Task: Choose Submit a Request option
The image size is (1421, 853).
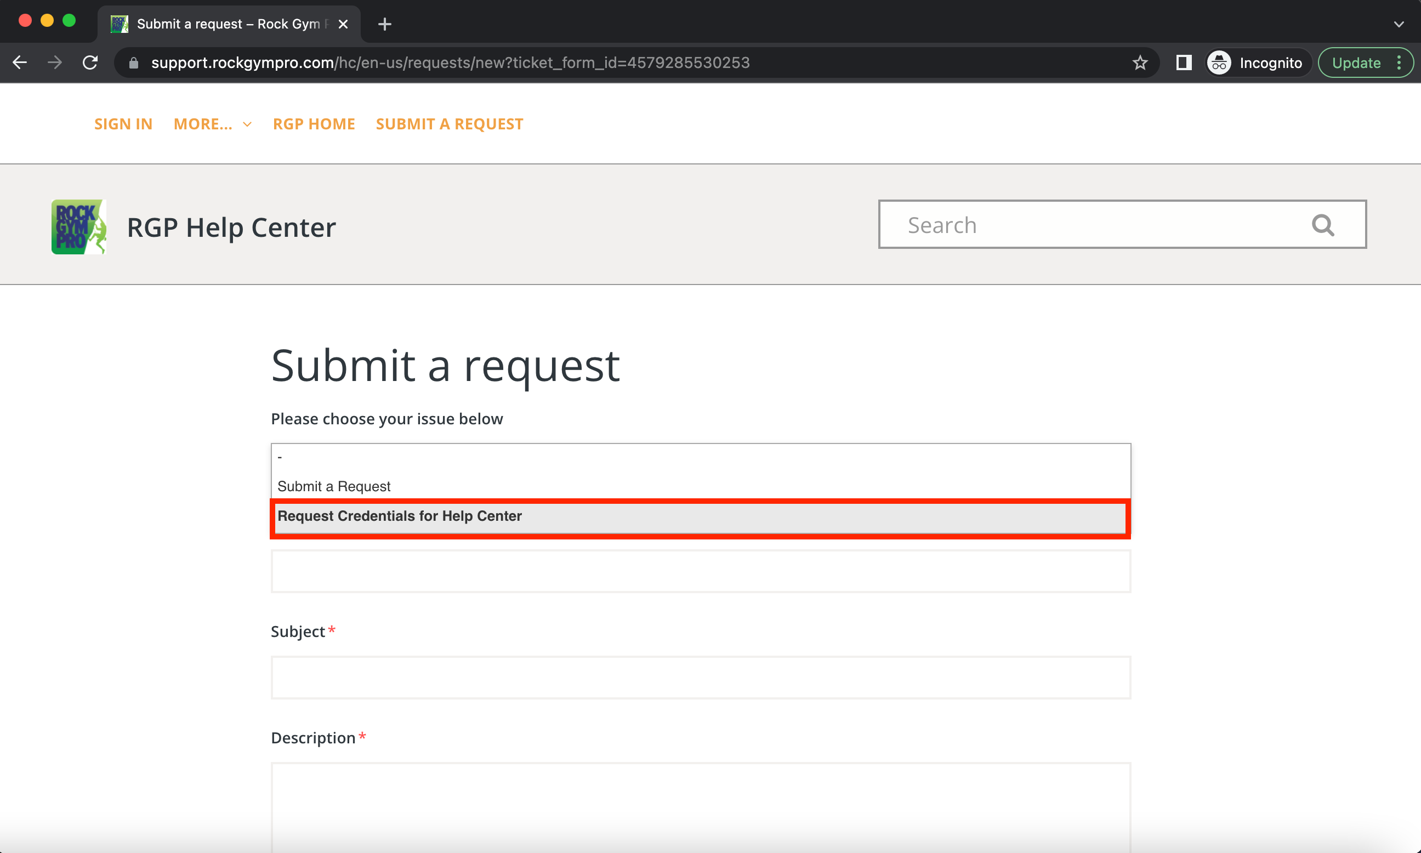Action: [x=701, y=486]
